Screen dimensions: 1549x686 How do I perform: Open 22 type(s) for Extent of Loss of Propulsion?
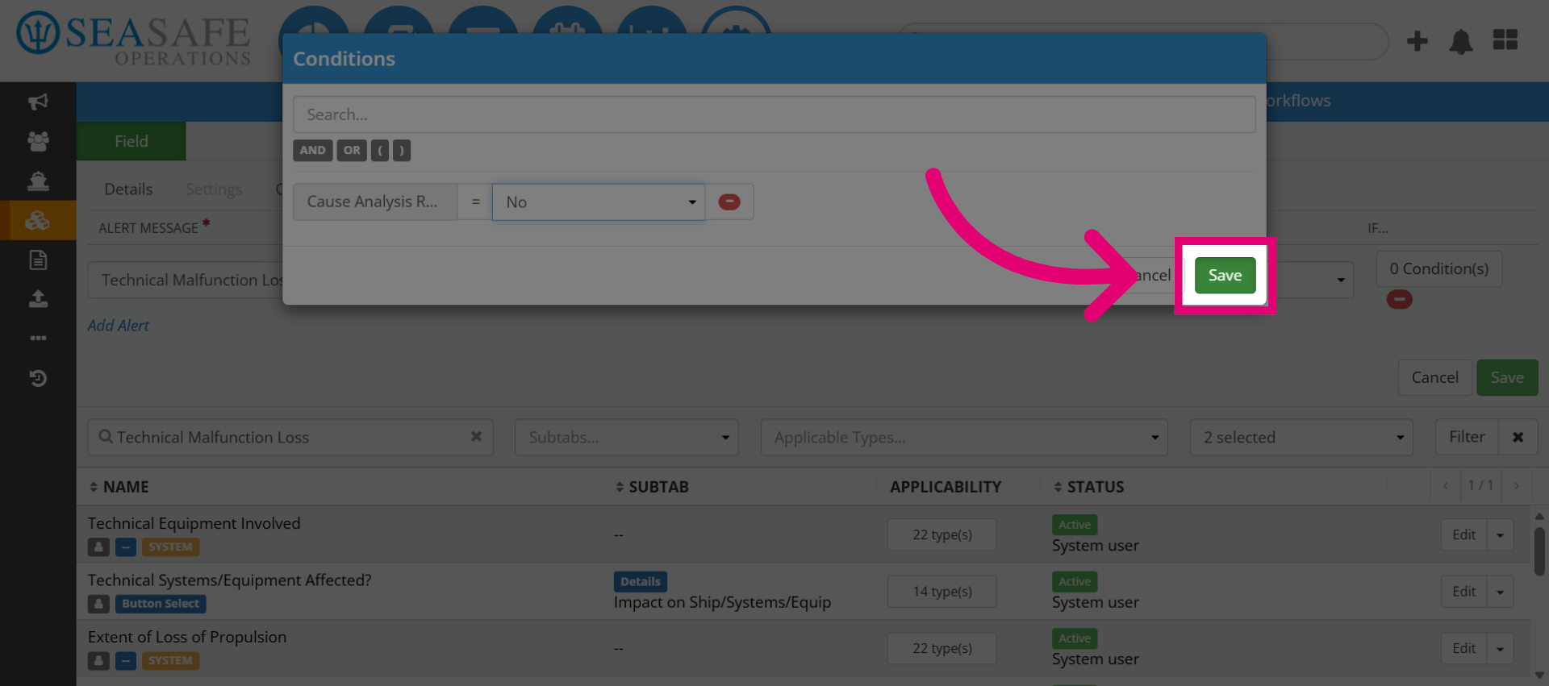click(x=942, y=648)
